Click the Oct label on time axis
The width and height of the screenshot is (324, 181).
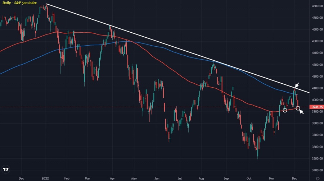pyautogui.click(x=249, y=178)
